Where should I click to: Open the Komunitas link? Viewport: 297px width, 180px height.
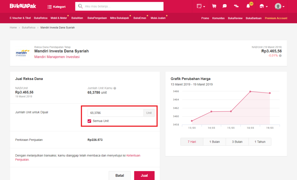coord(218,18)
